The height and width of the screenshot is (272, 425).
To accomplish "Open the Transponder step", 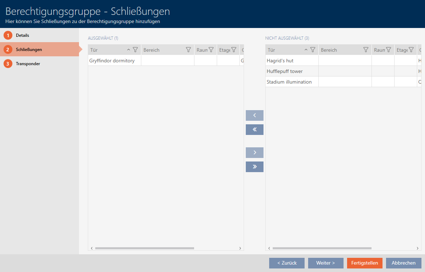I will tap(28, 64).
